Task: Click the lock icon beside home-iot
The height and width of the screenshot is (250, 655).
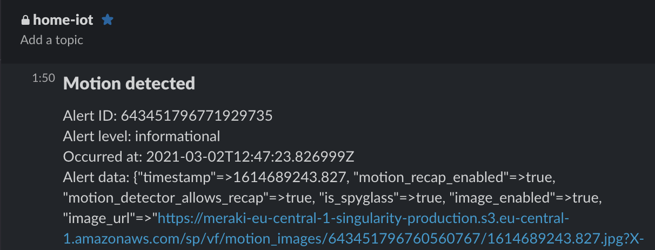Action: [x=25, y=20]
